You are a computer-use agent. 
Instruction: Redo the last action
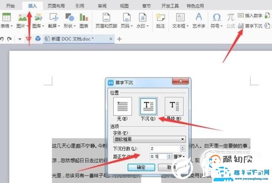click(x=9, y=39)
